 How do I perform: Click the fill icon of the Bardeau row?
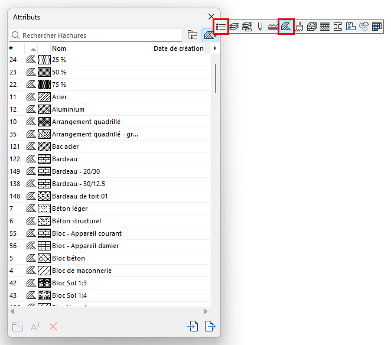(31, 159)
